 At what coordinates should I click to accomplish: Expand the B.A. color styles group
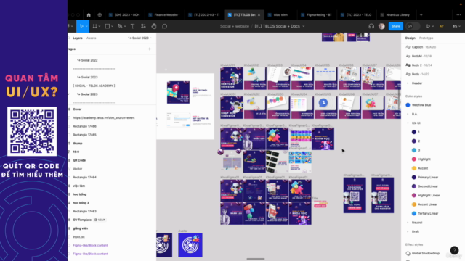click(408, 114)
